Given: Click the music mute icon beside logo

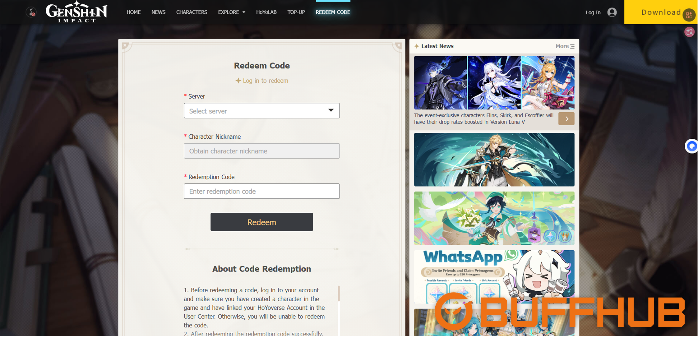Looking at the screenshot, I should tap(31, 12).
